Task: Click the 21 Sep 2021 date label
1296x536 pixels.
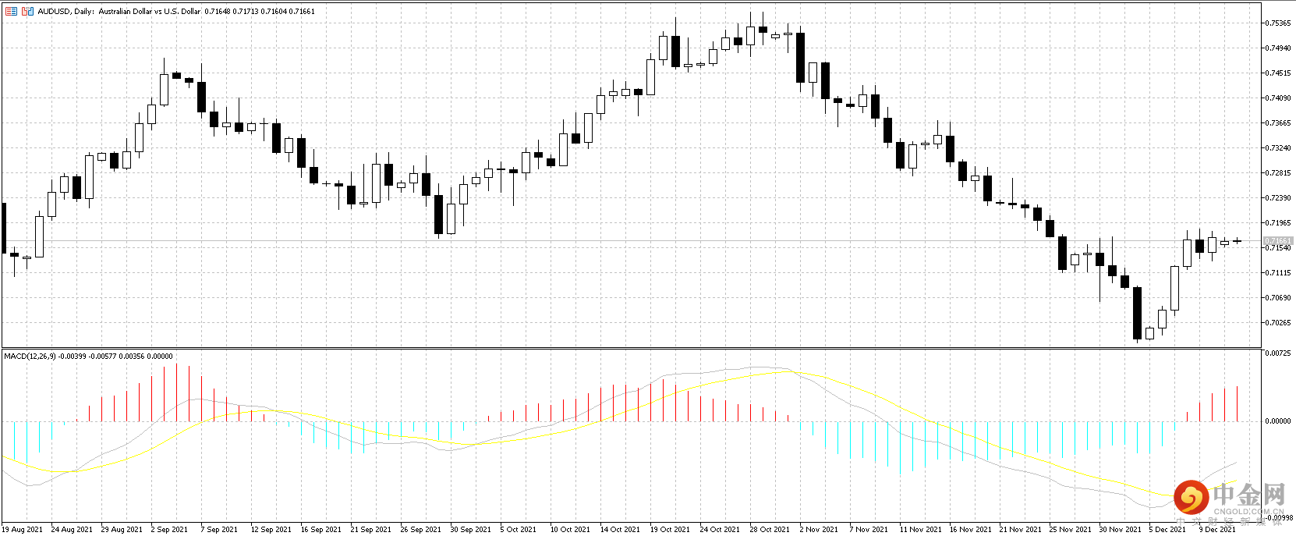Action: 371,529
